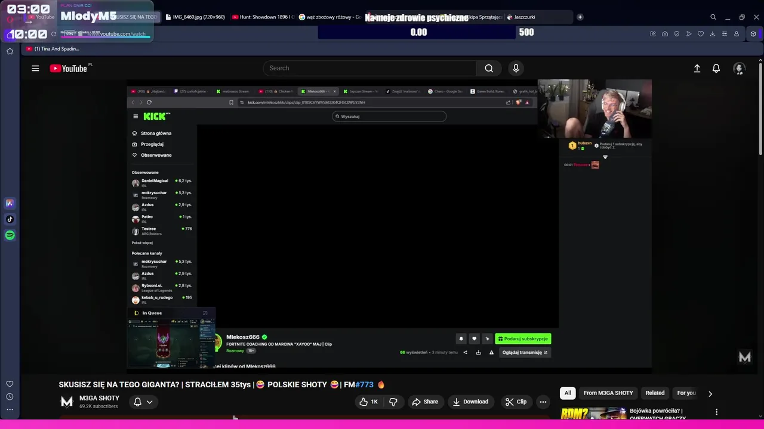Create a clip with Clip button
Screen dimensions: 764x429
click(516, 402)
